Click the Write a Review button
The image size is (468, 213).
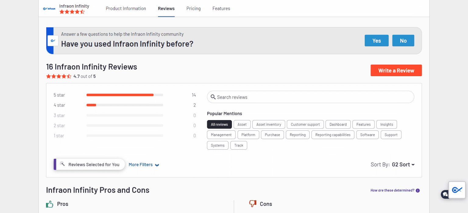(396, 70)
